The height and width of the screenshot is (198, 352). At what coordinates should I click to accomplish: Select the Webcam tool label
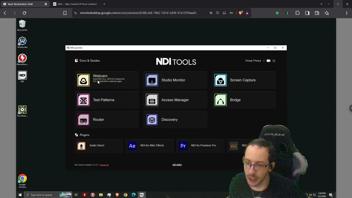[x=100, y=76]
